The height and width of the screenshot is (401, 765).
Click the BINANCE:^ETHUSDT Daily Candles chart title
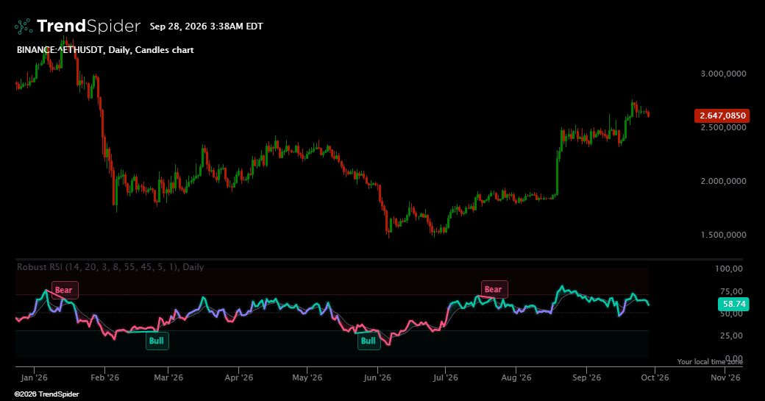[105, 50]
